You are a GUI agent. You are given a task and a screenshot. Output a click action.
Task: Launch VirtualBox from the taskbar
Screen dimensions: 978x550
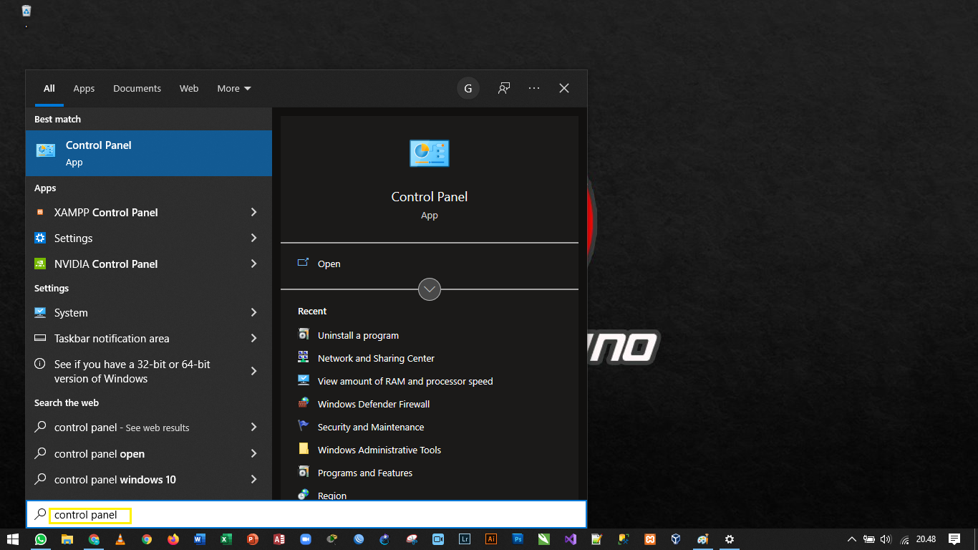click(x=676, y=539)
